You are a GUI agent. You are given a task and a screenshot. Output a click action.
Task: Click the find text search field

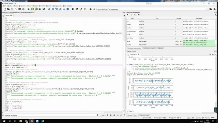50,115
